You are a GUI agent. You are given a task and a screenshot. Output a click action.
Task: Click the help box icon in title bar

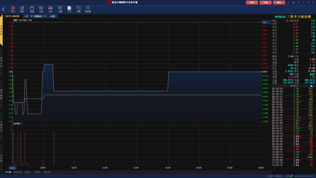[x=298, y=2]
